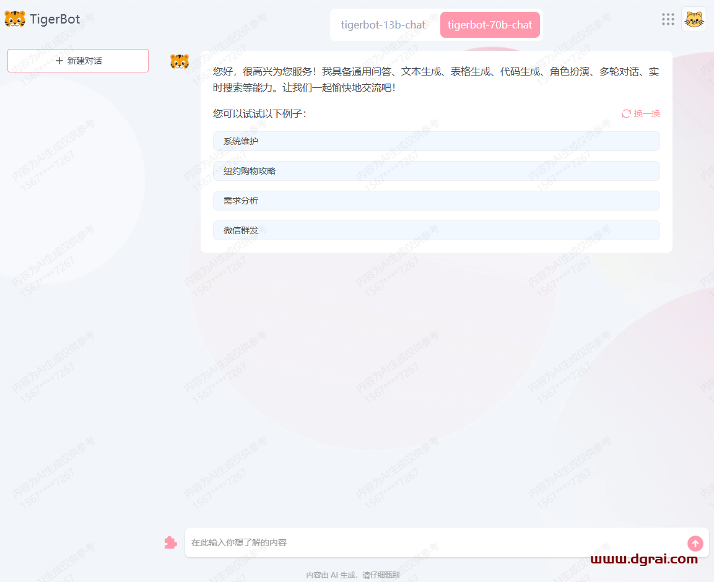This screenshot has height=582, width=714.
Task: Click the www.dgrai.com watermark text
Action: click(644, 559)
